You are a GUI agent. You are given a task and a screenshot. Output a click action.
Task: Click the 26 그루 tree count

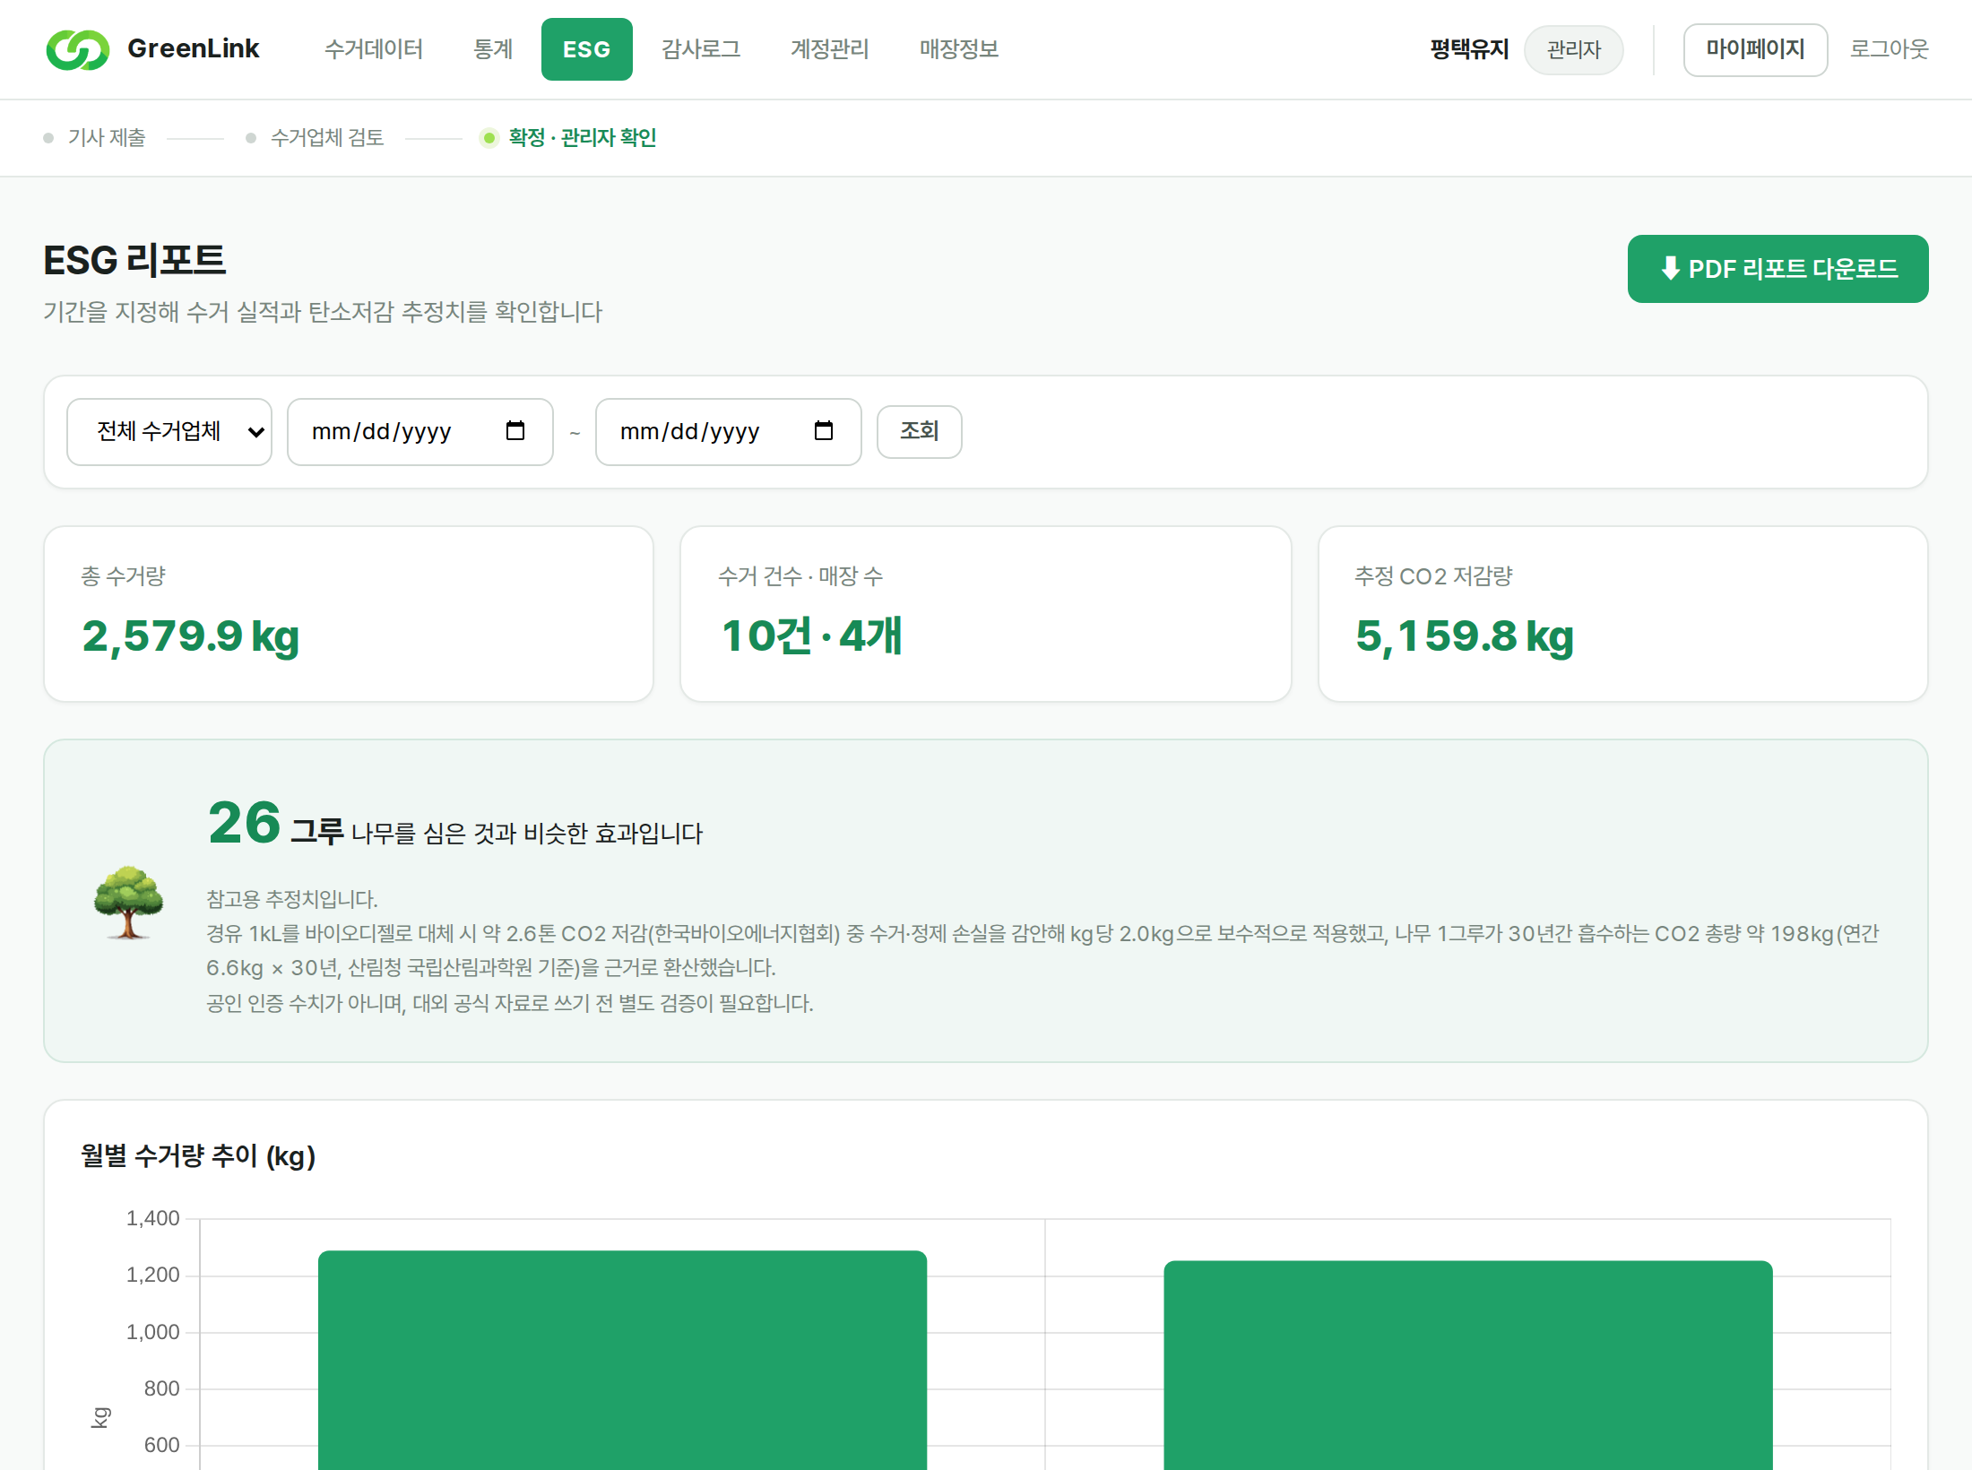276,823
